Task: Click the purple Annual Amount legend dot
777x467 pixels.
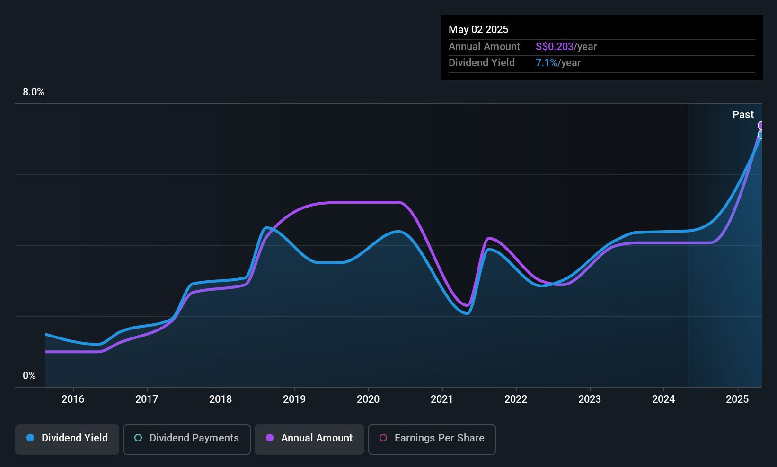Action: point(270,438)
